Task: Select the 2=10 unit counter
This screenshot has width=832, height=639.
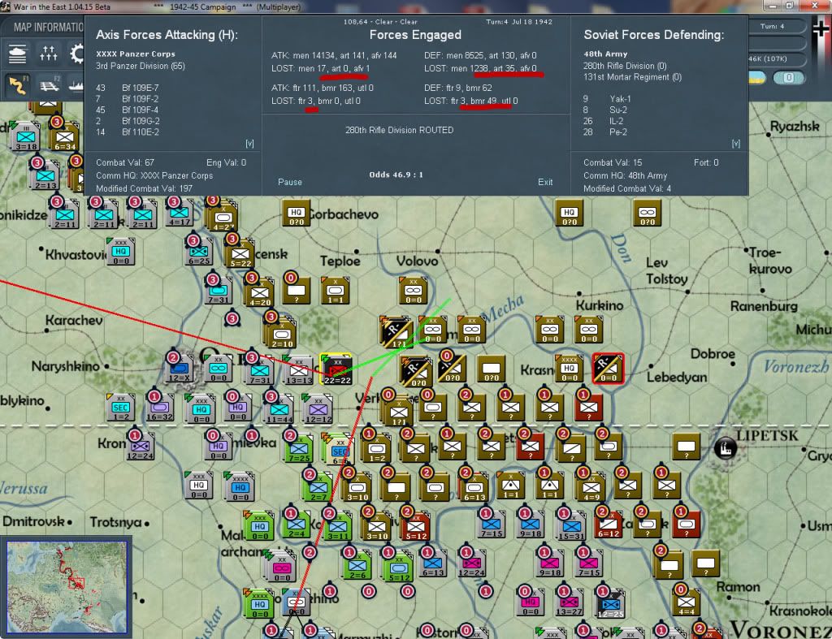Action: pyautogui.click(x=282, y=334)
